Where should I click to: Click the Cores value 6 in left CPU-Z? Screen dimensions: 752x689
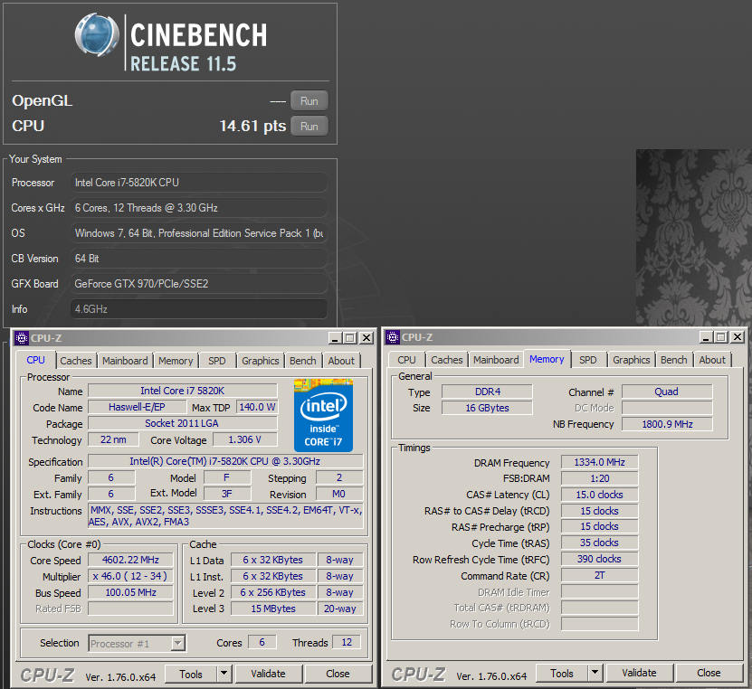[262, 643]
